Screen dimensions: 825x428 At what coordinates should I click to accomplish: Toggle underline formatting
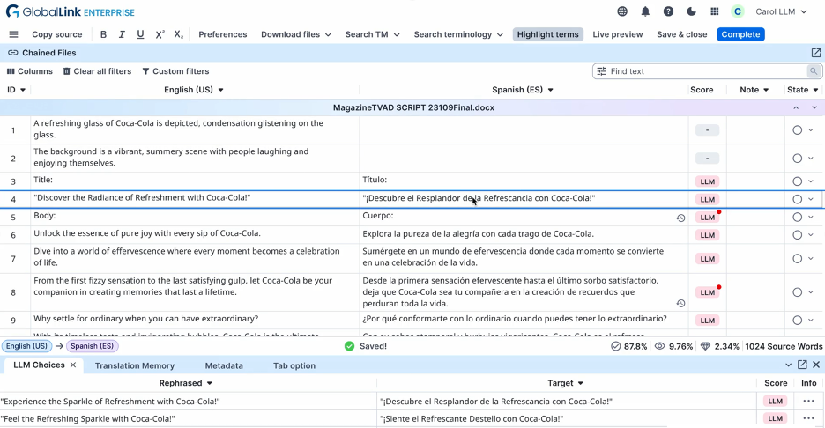[140, 34]
